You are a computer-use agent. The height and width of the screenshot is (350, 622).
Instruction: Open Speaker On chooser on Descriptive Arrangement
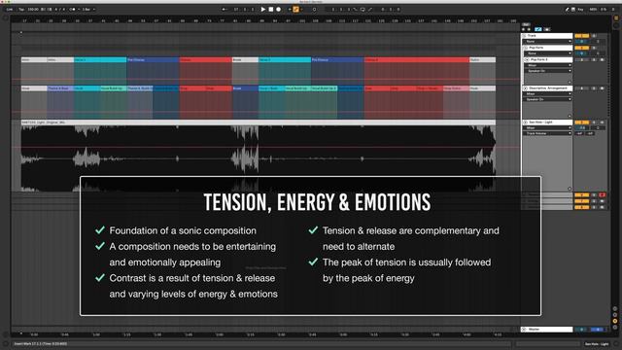(x=548, y=99)
